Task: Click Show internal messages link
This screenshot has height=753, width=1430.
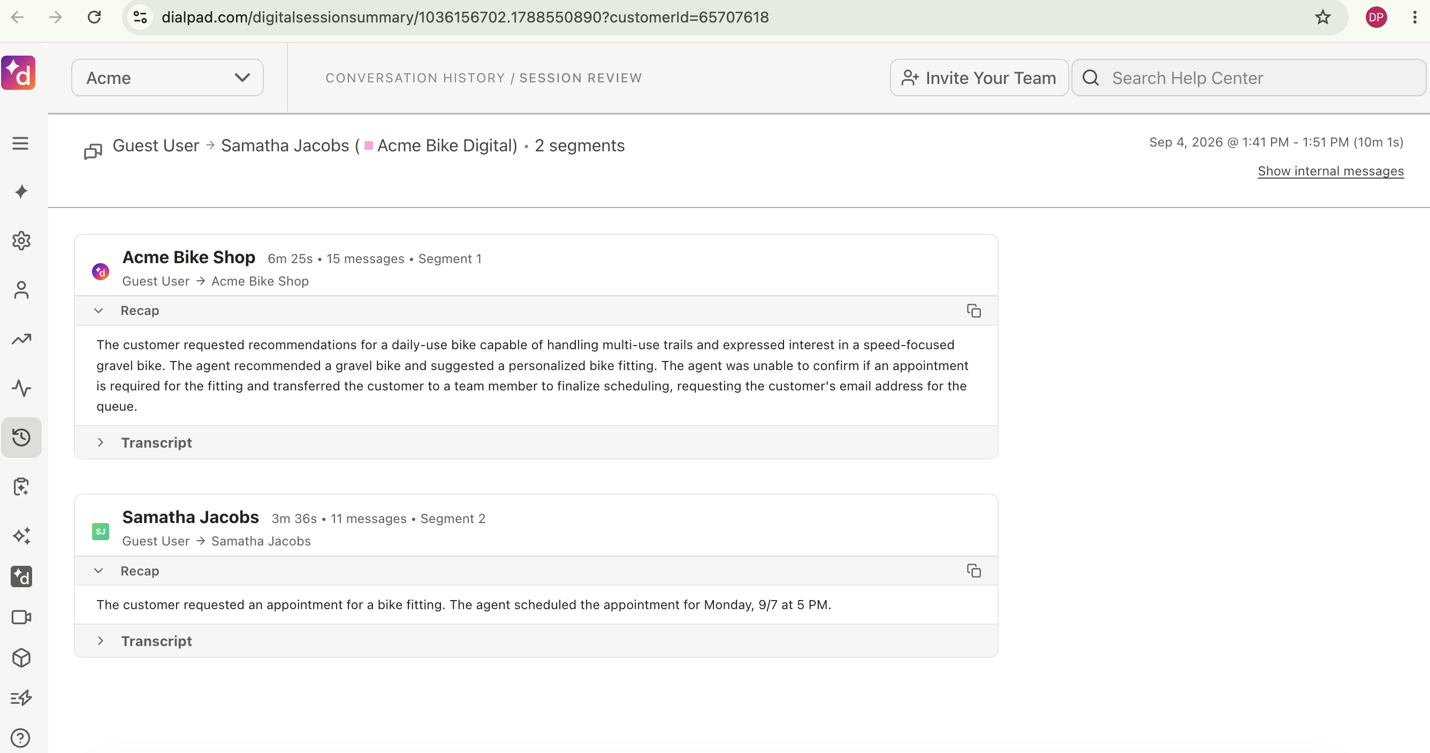Action: point(1330,171)
